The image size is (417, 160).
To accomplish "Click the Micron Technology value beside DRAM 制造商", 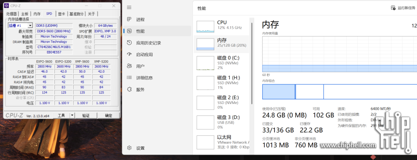I will coord(54,42).
